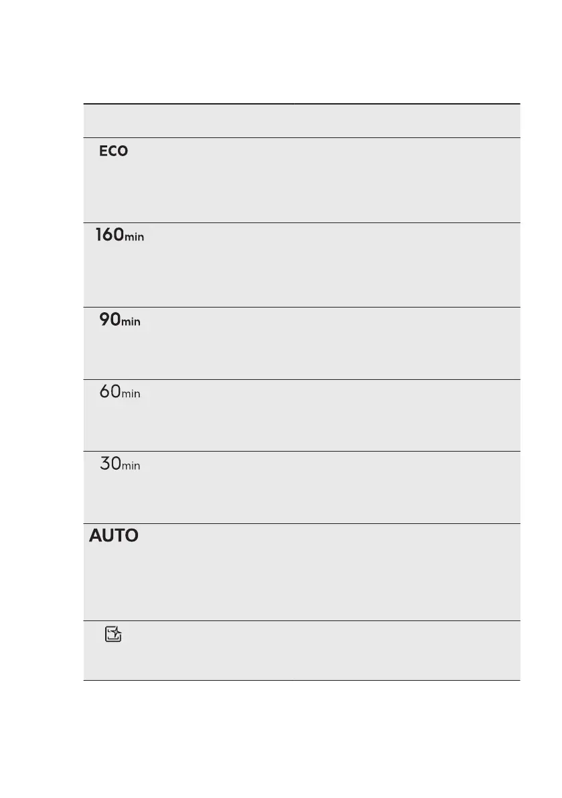Choose the 30min quick program symbol

120,464
